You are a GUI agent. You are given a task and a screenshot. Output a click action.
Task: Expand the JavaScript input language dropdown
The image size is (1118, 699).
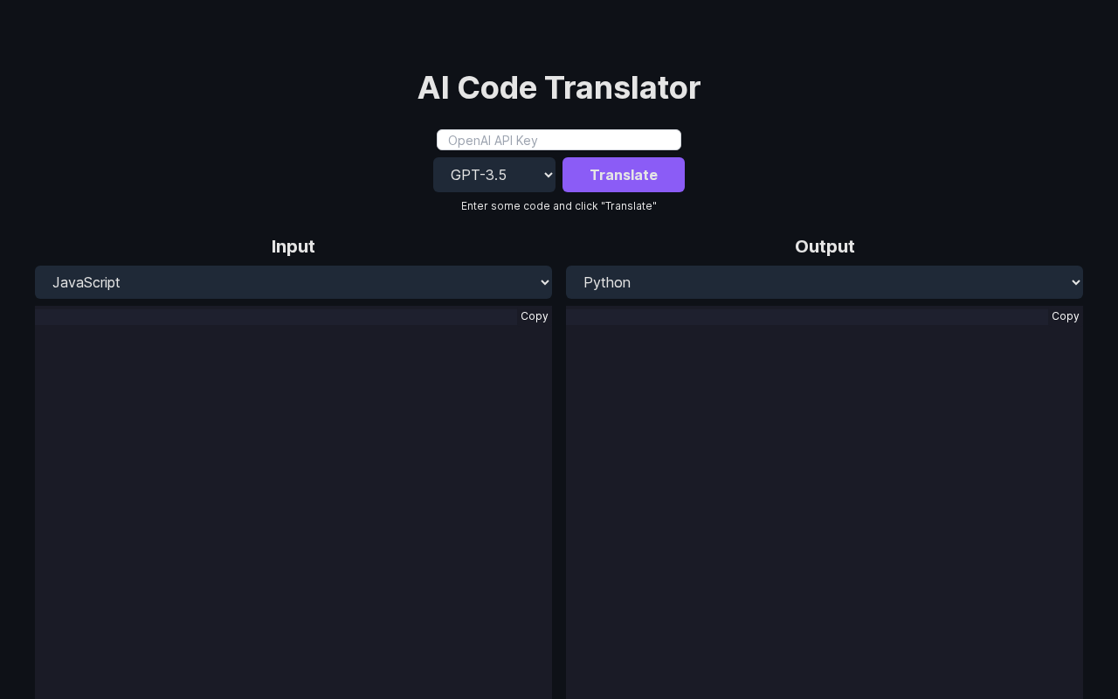click(x=293, y=282)
